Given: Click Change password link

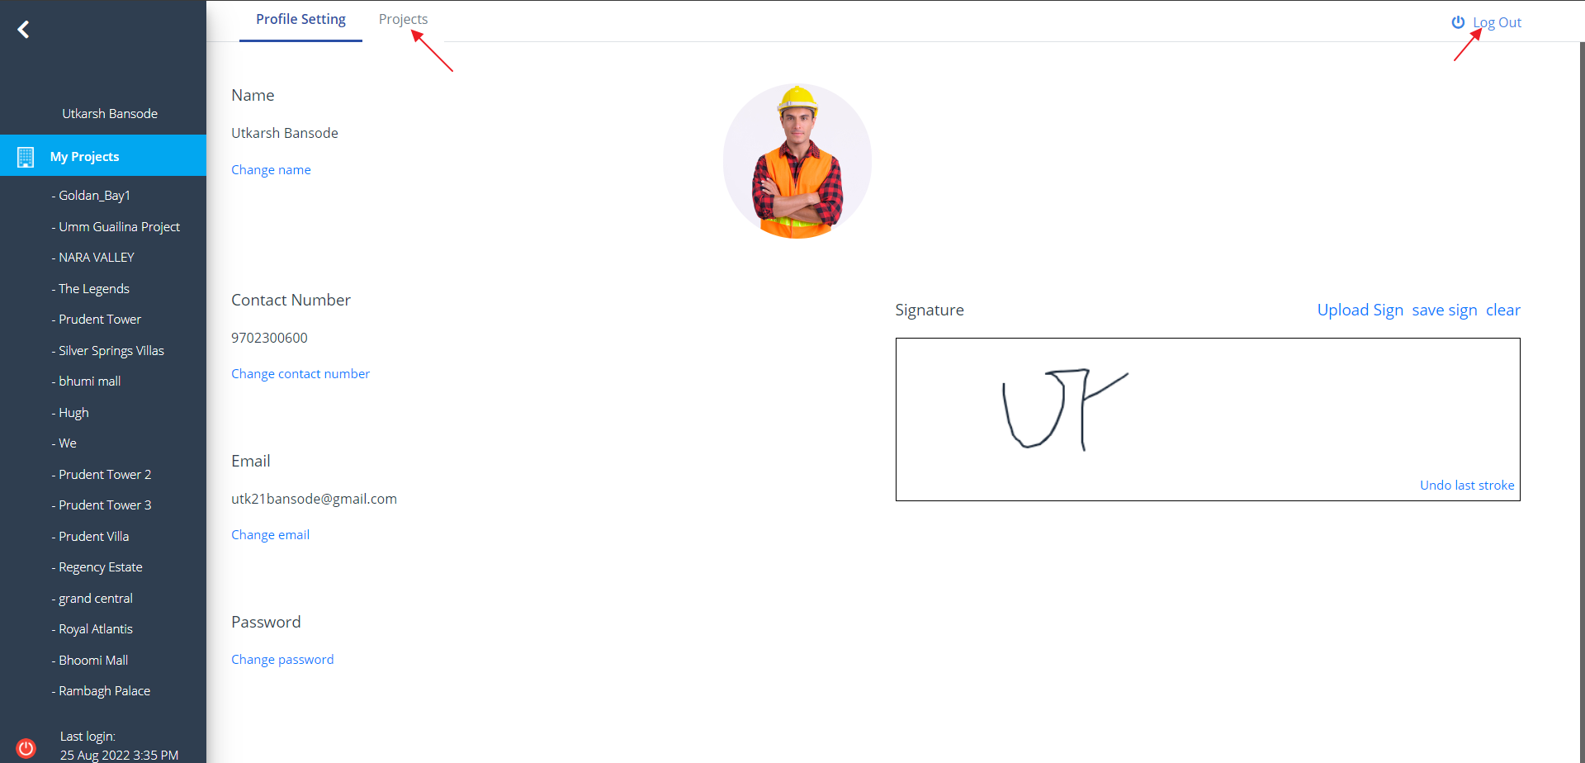Looking at the screenshot, I should [x=282, y=660].
